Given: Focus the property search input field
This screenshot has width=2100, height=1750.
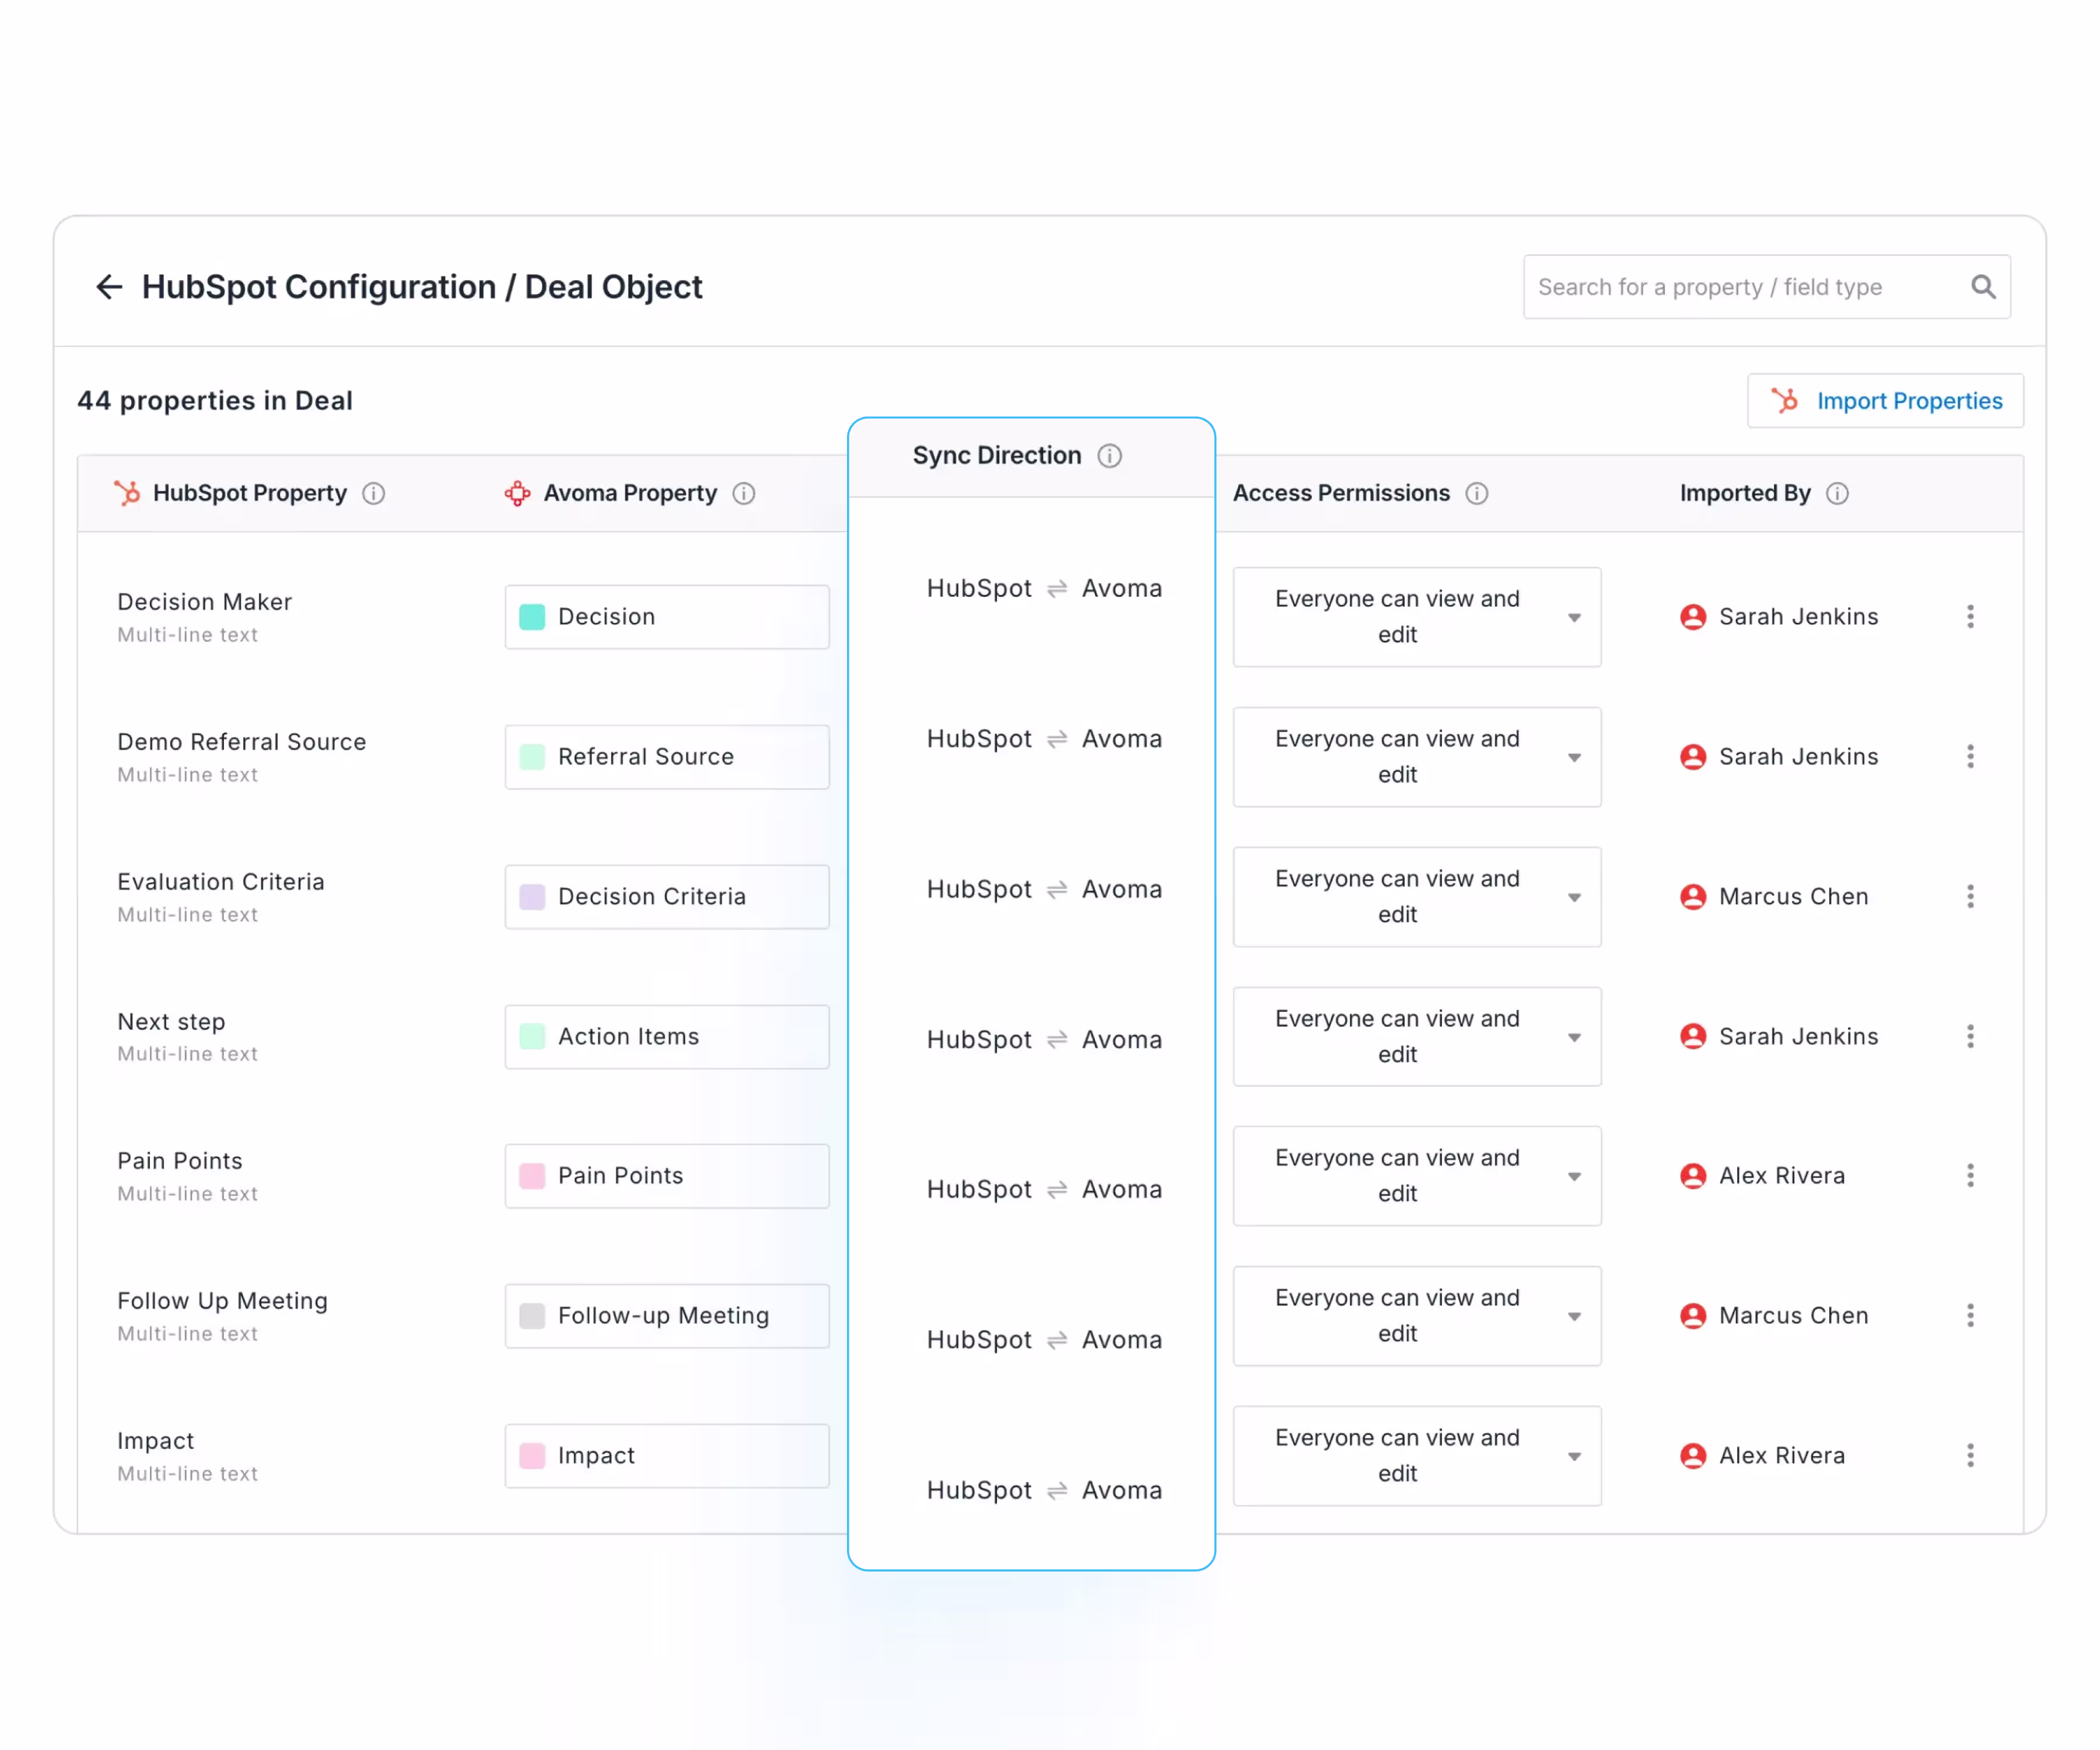Looking at the screenshot, I should 1767,287.
